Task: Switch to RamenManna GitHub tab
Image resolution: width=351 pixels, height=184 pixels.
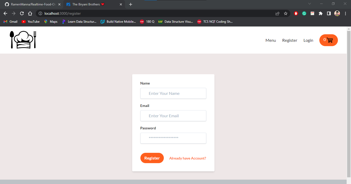Action: (x=33, y=4)
